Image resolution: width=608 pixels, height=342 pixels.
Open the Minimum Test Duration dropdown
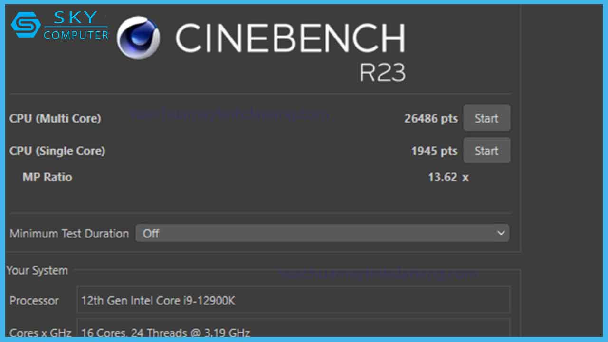click(323, 233)
